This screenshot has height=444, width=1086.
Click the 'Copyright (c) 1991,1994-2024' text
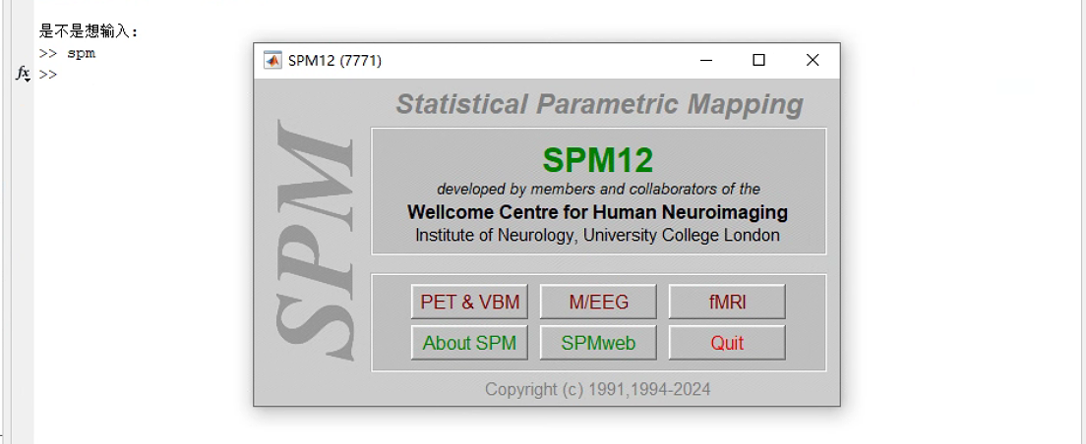pos(598,389)
